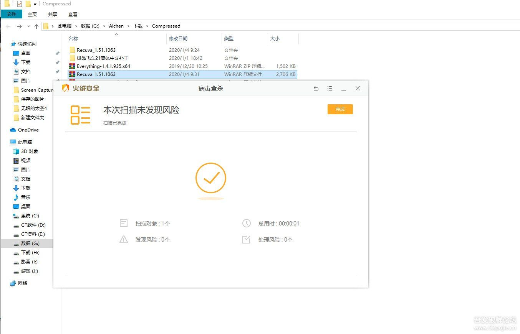Viewport: 520px width, 334px height.
Task: Expand the chevron before 此电脑 in address bar
Action: coord(53,26)
